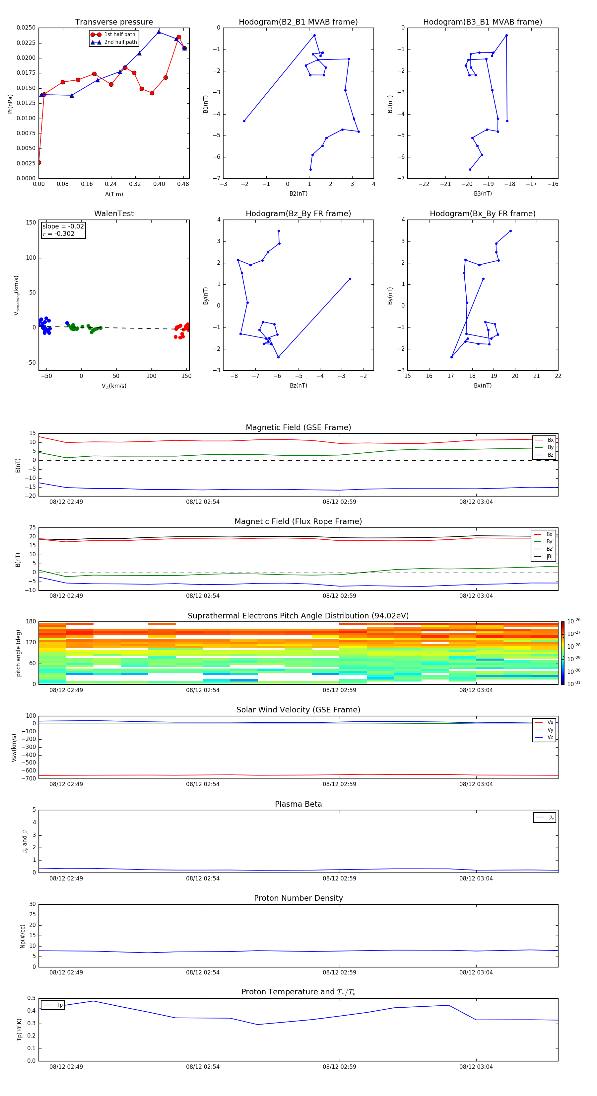
Task: Click the Transverse pressure plot title
Action: point(114,22)
